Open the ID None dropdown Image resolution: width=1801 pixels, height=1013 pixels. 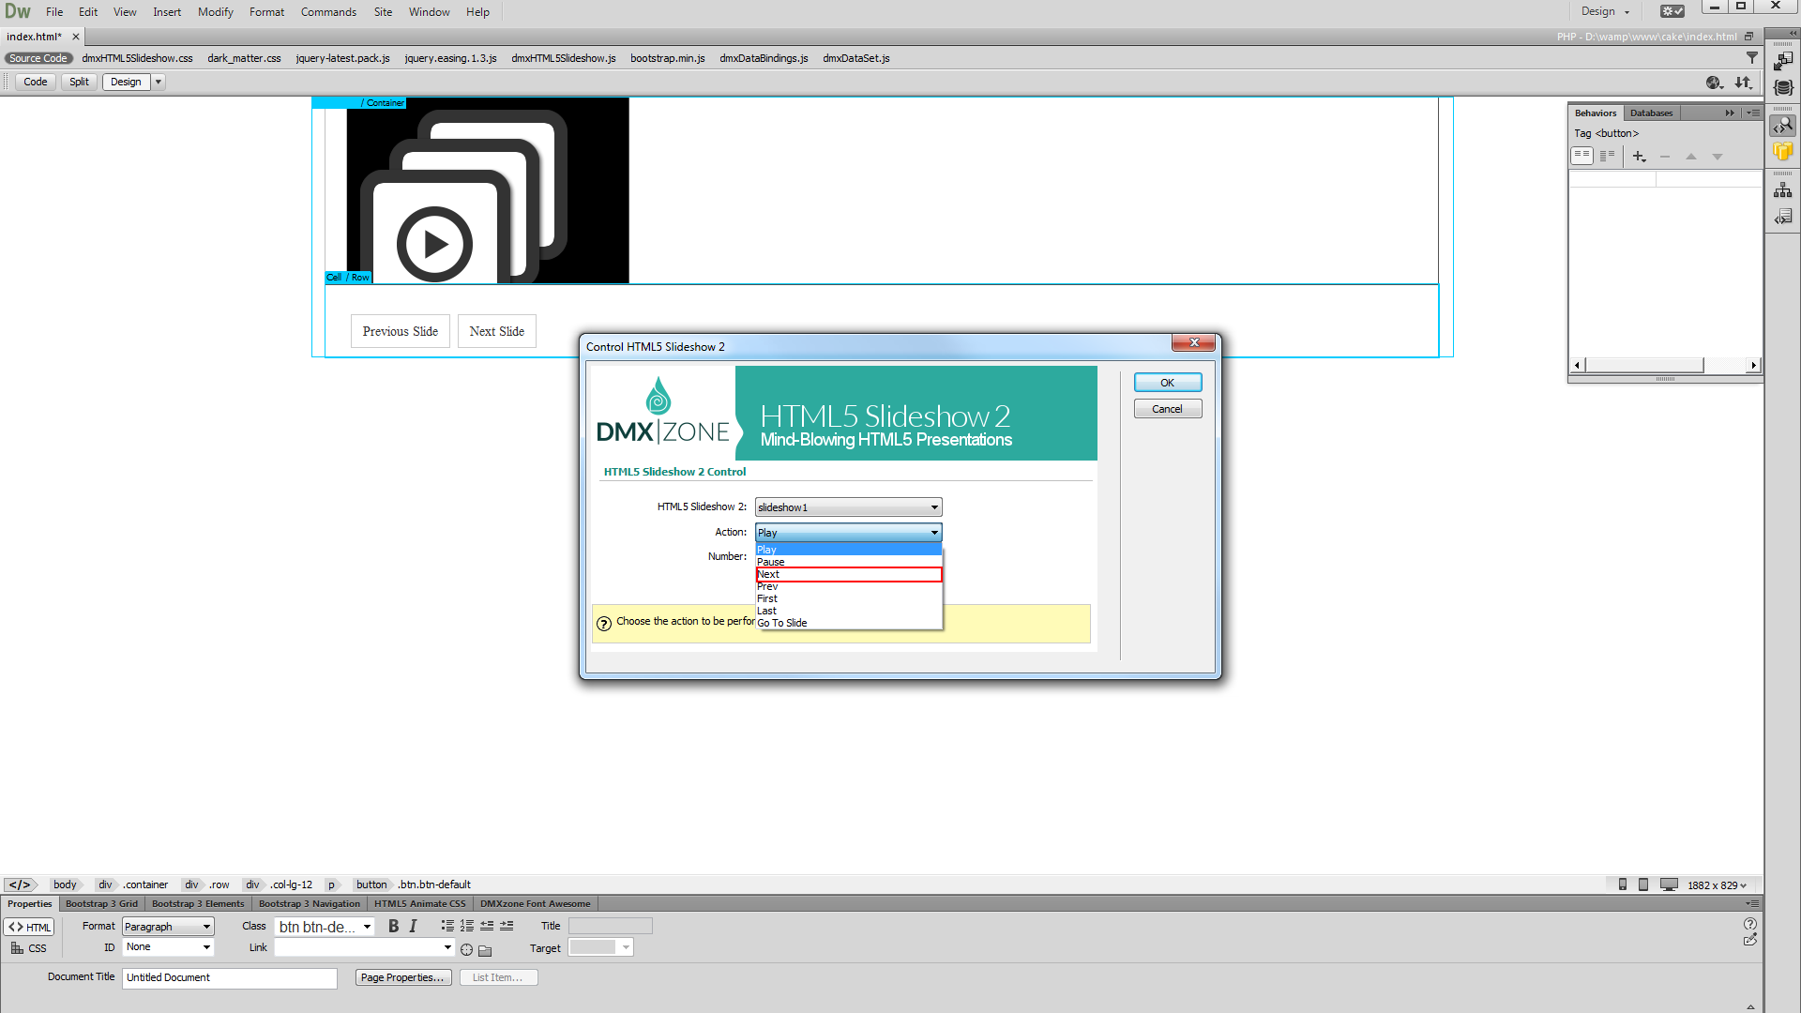(168, 947)
